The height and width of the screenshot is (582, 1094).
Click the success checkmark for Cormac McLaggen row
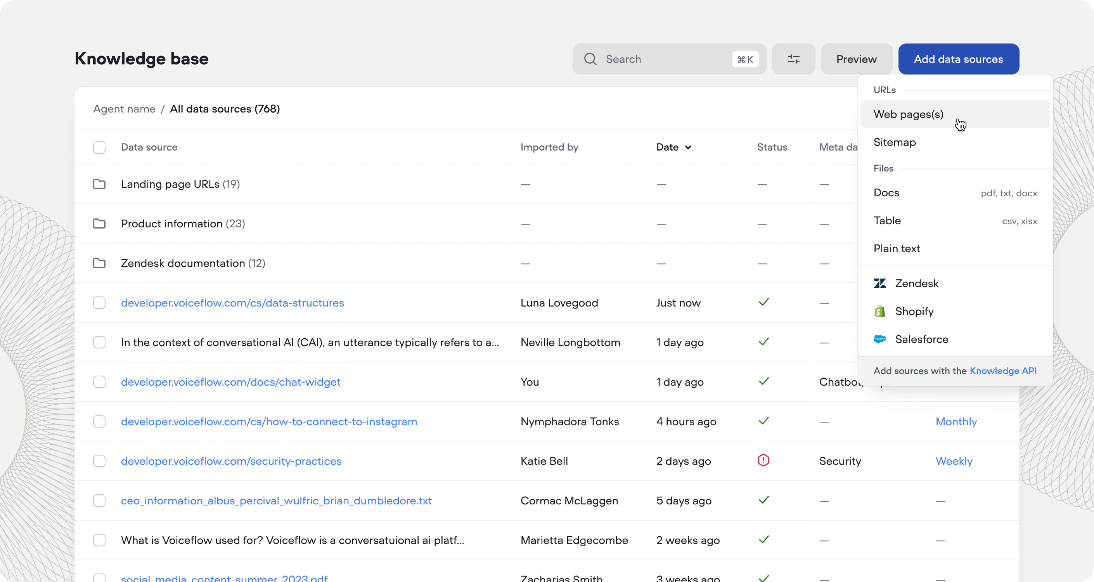click(763, 500)
